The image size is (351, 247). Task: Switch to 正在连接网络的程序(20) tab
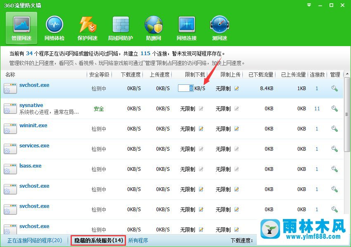click(x=35, y=240)
